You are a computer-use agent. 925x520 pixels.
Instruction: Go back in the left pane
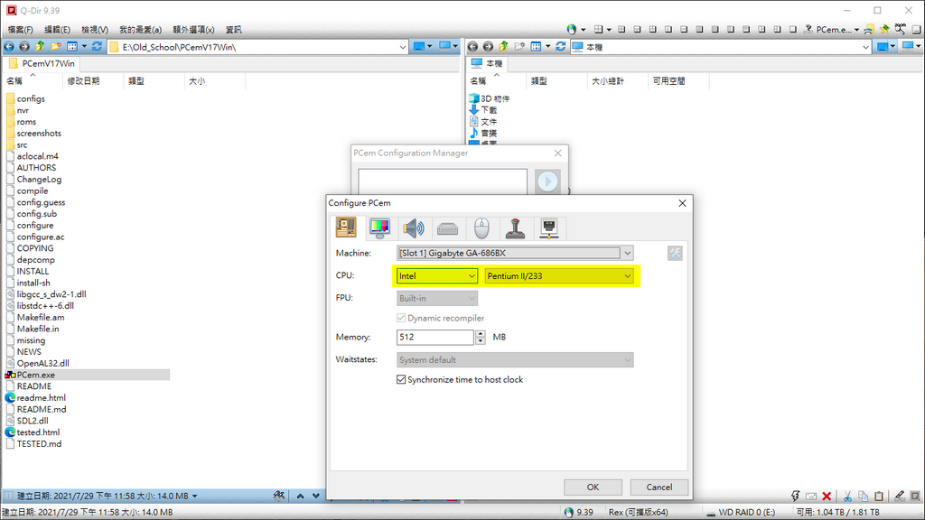click(x=9, y=47)
